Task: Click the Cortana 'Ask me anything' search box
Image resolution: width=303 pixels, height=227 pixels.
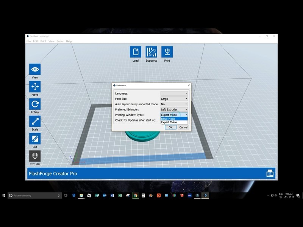Action: pyautogui.click(x=34, y=196)
